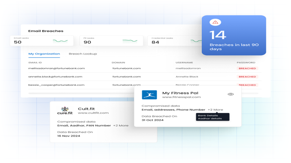291x163 pixels.
Task: Click the warning triangle icon on blue card
Action: click(x=215, y=22)
